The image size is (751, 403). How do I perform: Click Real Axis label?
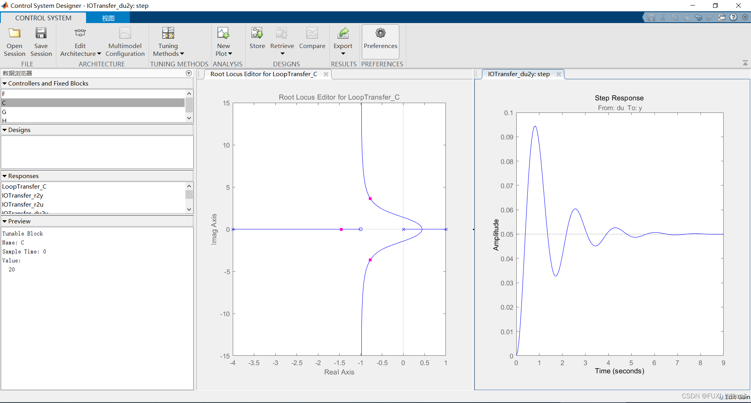(x=339, y=372)
